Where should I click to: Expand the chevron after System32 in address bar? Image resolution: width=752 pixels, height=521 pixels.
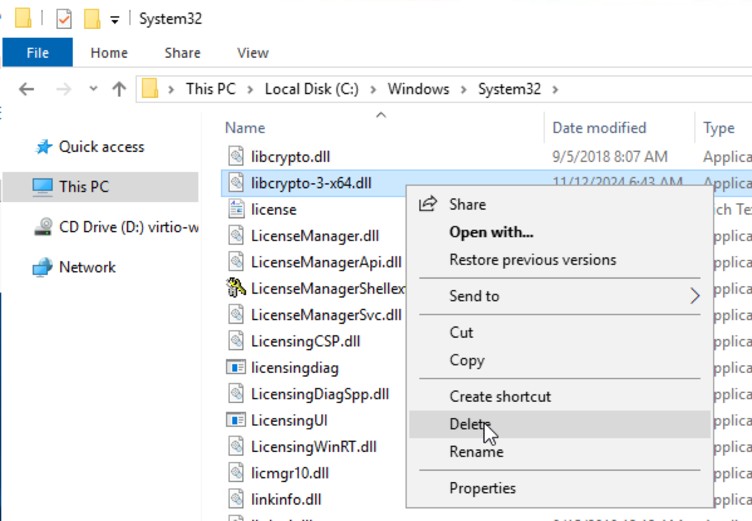click(556, 89)
